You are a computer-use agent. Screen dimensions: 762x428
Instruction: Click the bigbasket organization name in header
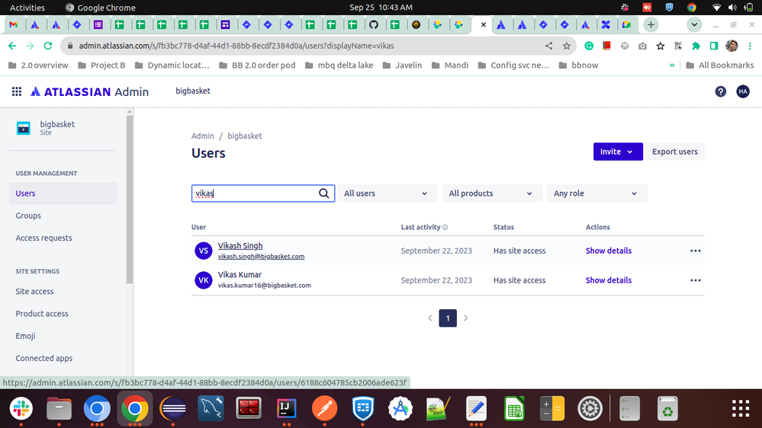point(193,91)
